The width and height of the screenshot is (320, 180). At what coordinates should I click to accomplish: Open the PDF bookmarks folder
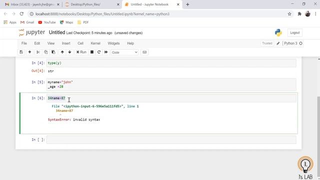click(83, 22)
